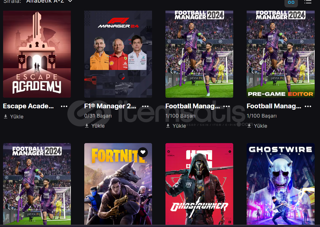Click the sort dropdown chevron arrow
320x227 pixels.
pos(70,1)
